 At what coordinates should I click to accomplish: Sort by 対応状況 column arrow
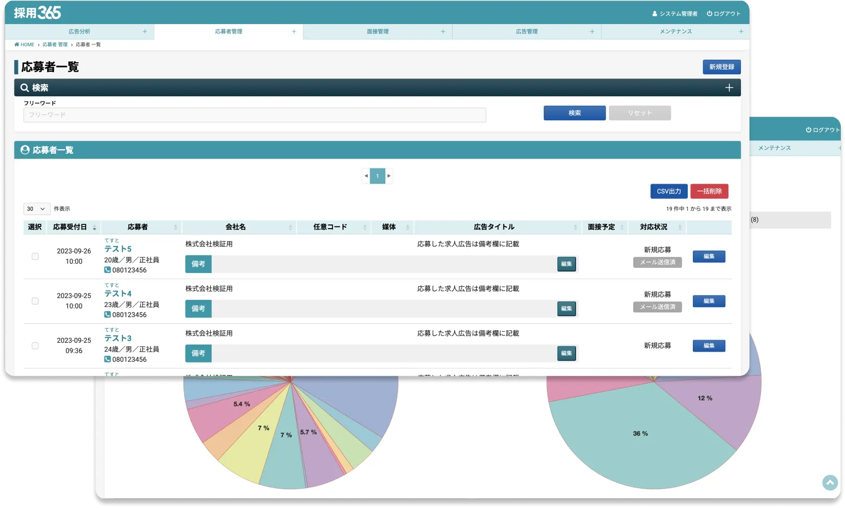pos(680,228)
